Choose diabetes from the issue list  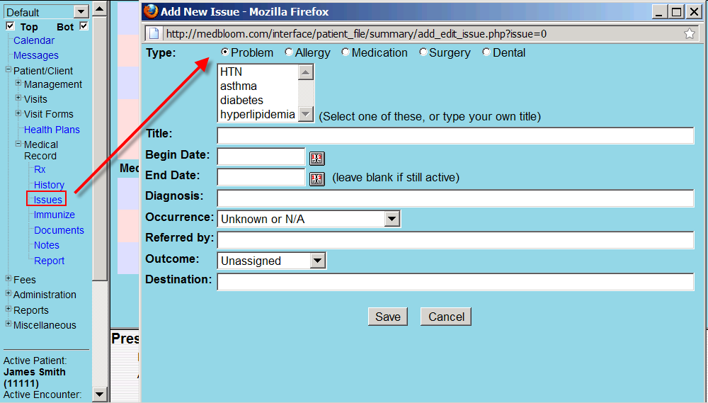point(241,100)
